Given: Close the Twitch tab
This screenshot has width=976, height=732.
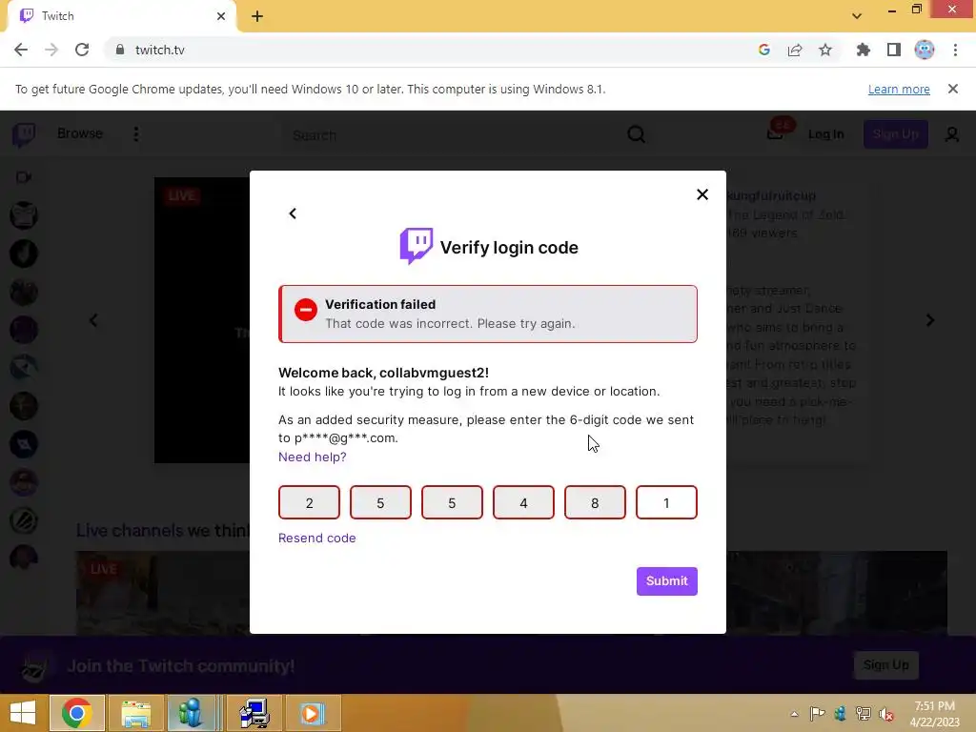Looking at the screenshot, I should click(221, 16).
